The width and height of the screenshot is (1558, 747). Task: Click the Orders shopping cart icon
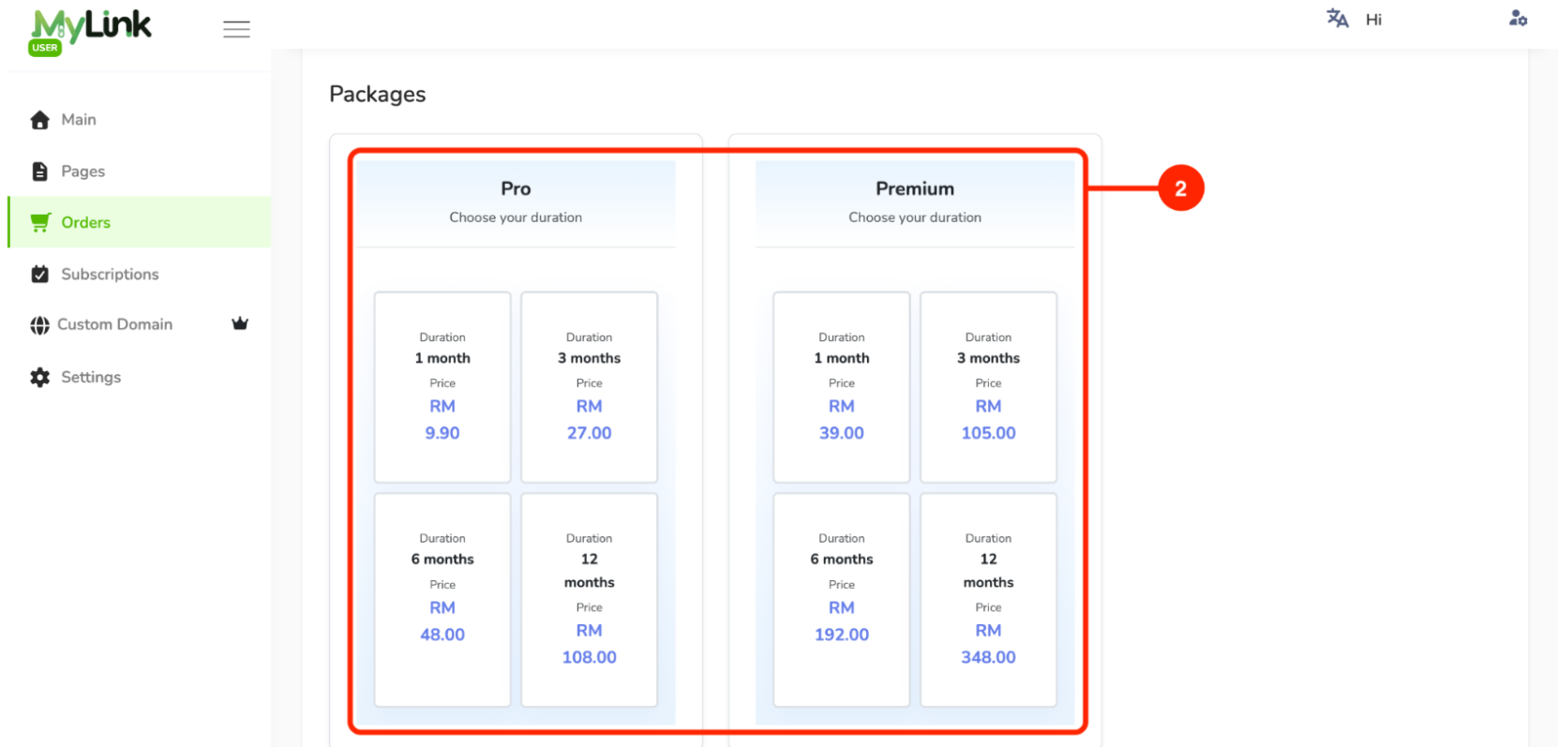[39, 222]
